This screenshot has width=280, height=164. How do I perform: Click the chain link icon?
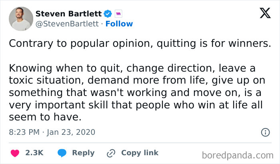point(111,153)
